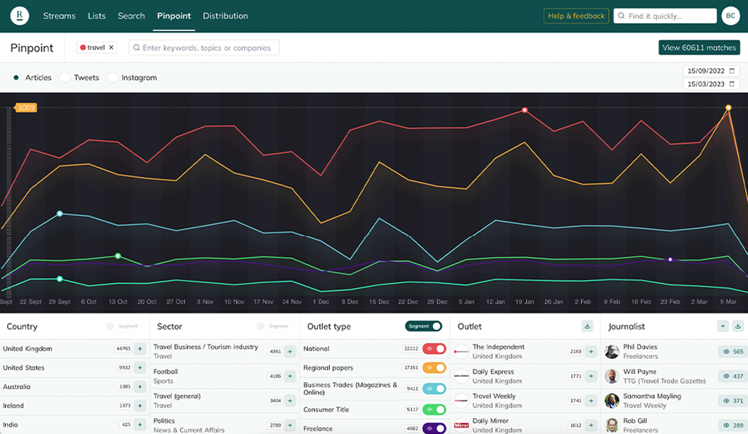The width and height of the screenshot is (748, 434).
Task: Download the Outlet list
Action: [588, 326]
